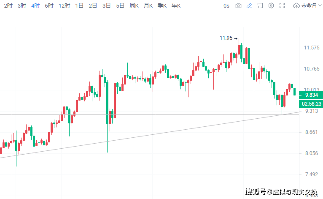Enter fullscreen chart mode

coord(282,6)
